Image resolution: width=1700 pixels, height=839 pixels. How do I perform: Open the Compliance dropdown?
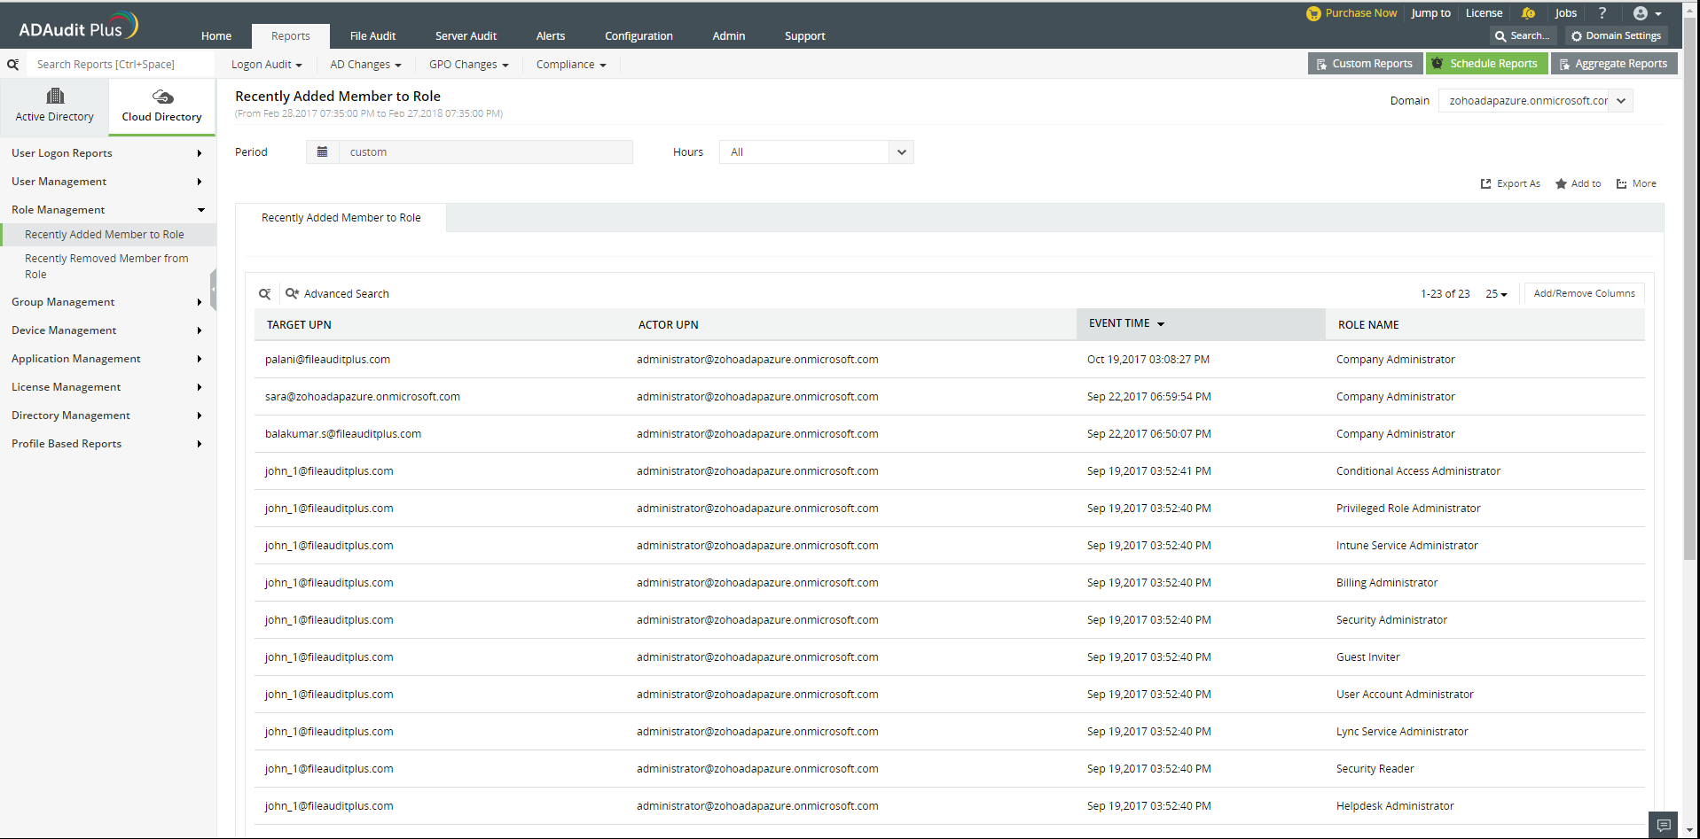(x=571, y=65)
